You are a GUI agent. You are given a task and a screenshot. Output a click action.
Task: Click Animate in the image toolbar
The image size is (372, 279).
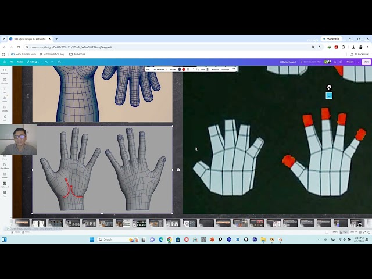coord(216,69)
